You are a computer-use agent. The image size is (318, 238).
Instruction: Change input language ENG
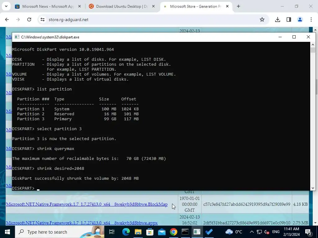[276, 232]
